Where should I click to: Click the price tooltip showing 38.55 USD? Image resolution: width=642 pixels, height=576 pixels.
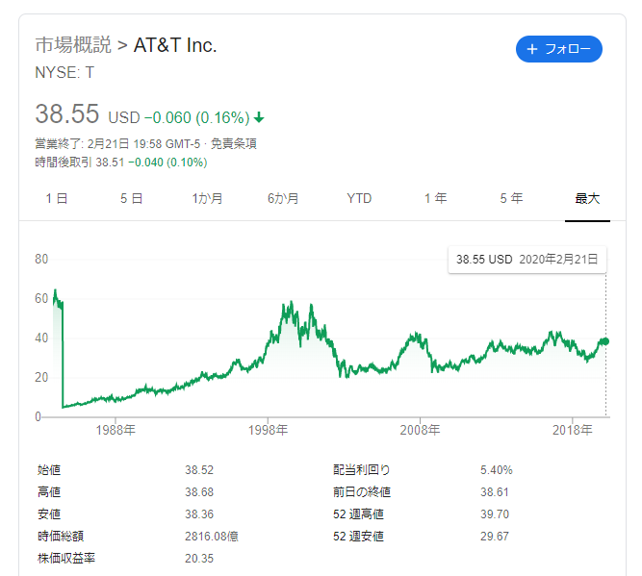(526, 260)
